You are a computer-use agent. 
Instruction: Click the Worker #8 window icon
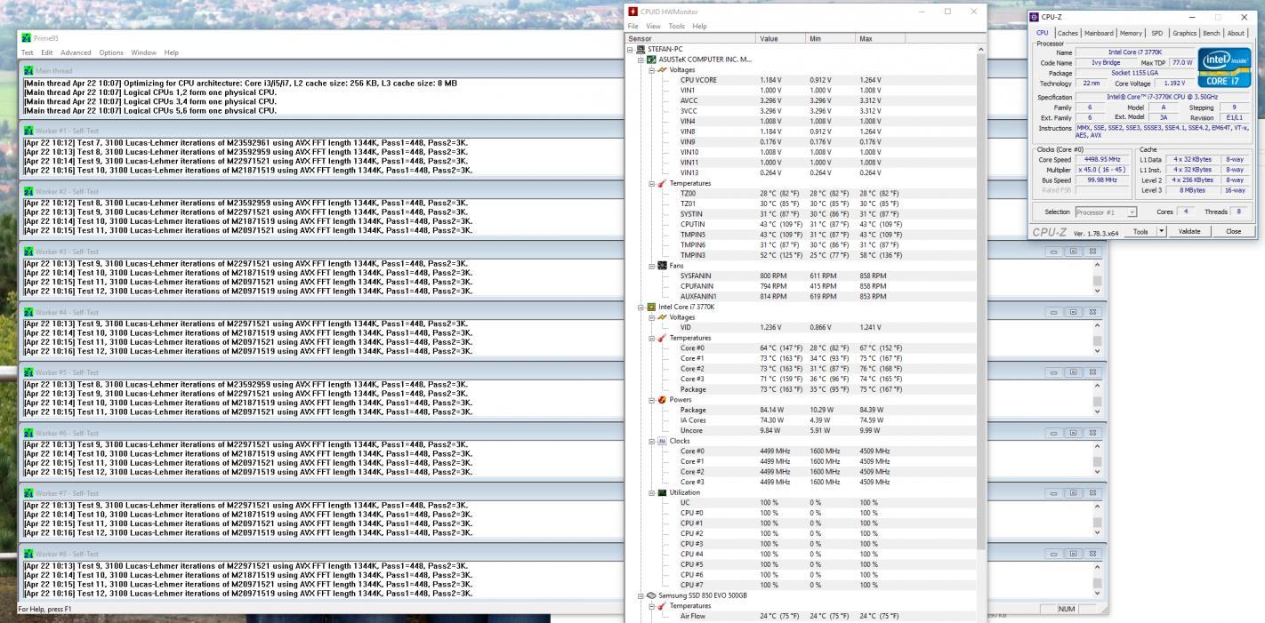click(29, 554)
